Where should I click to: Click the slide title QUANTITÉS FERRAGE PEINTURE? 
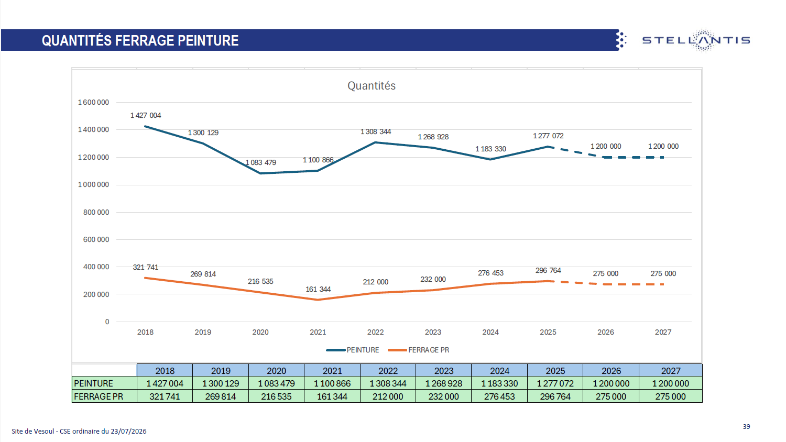click(x=140, y=40)
